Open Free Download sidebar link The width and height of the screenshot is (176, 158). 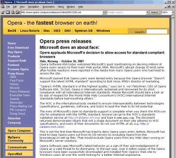click(18, 48)
